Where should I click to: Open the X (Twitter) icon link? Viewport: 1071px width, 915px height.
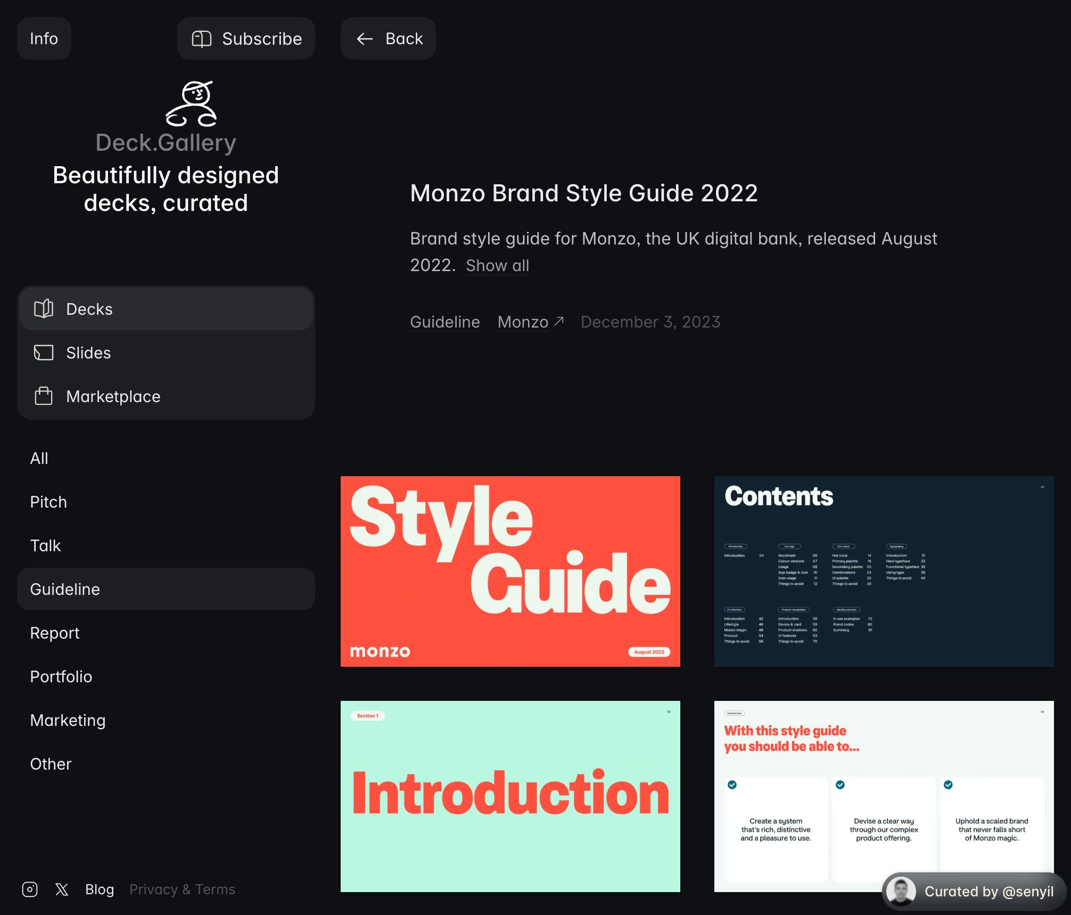click(x=62, y=889)
